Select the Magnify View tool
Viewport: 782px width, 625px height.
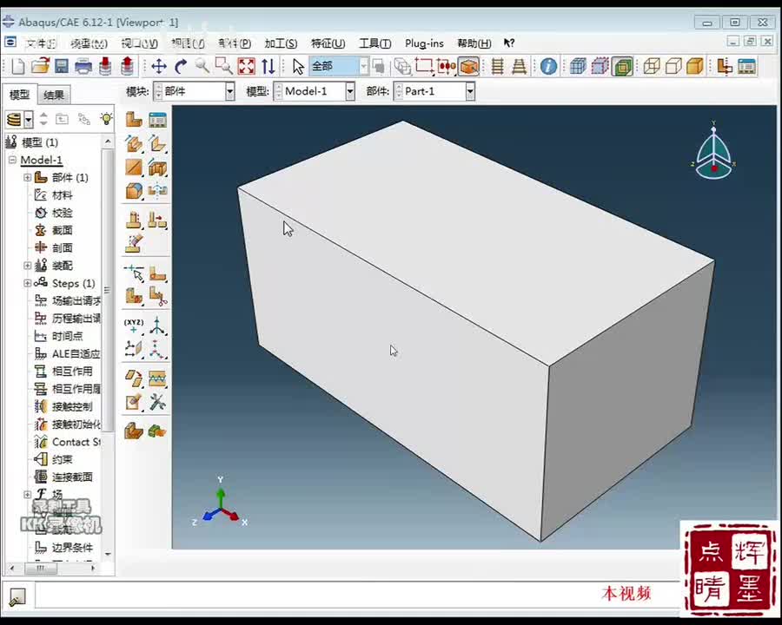[202, 66]
